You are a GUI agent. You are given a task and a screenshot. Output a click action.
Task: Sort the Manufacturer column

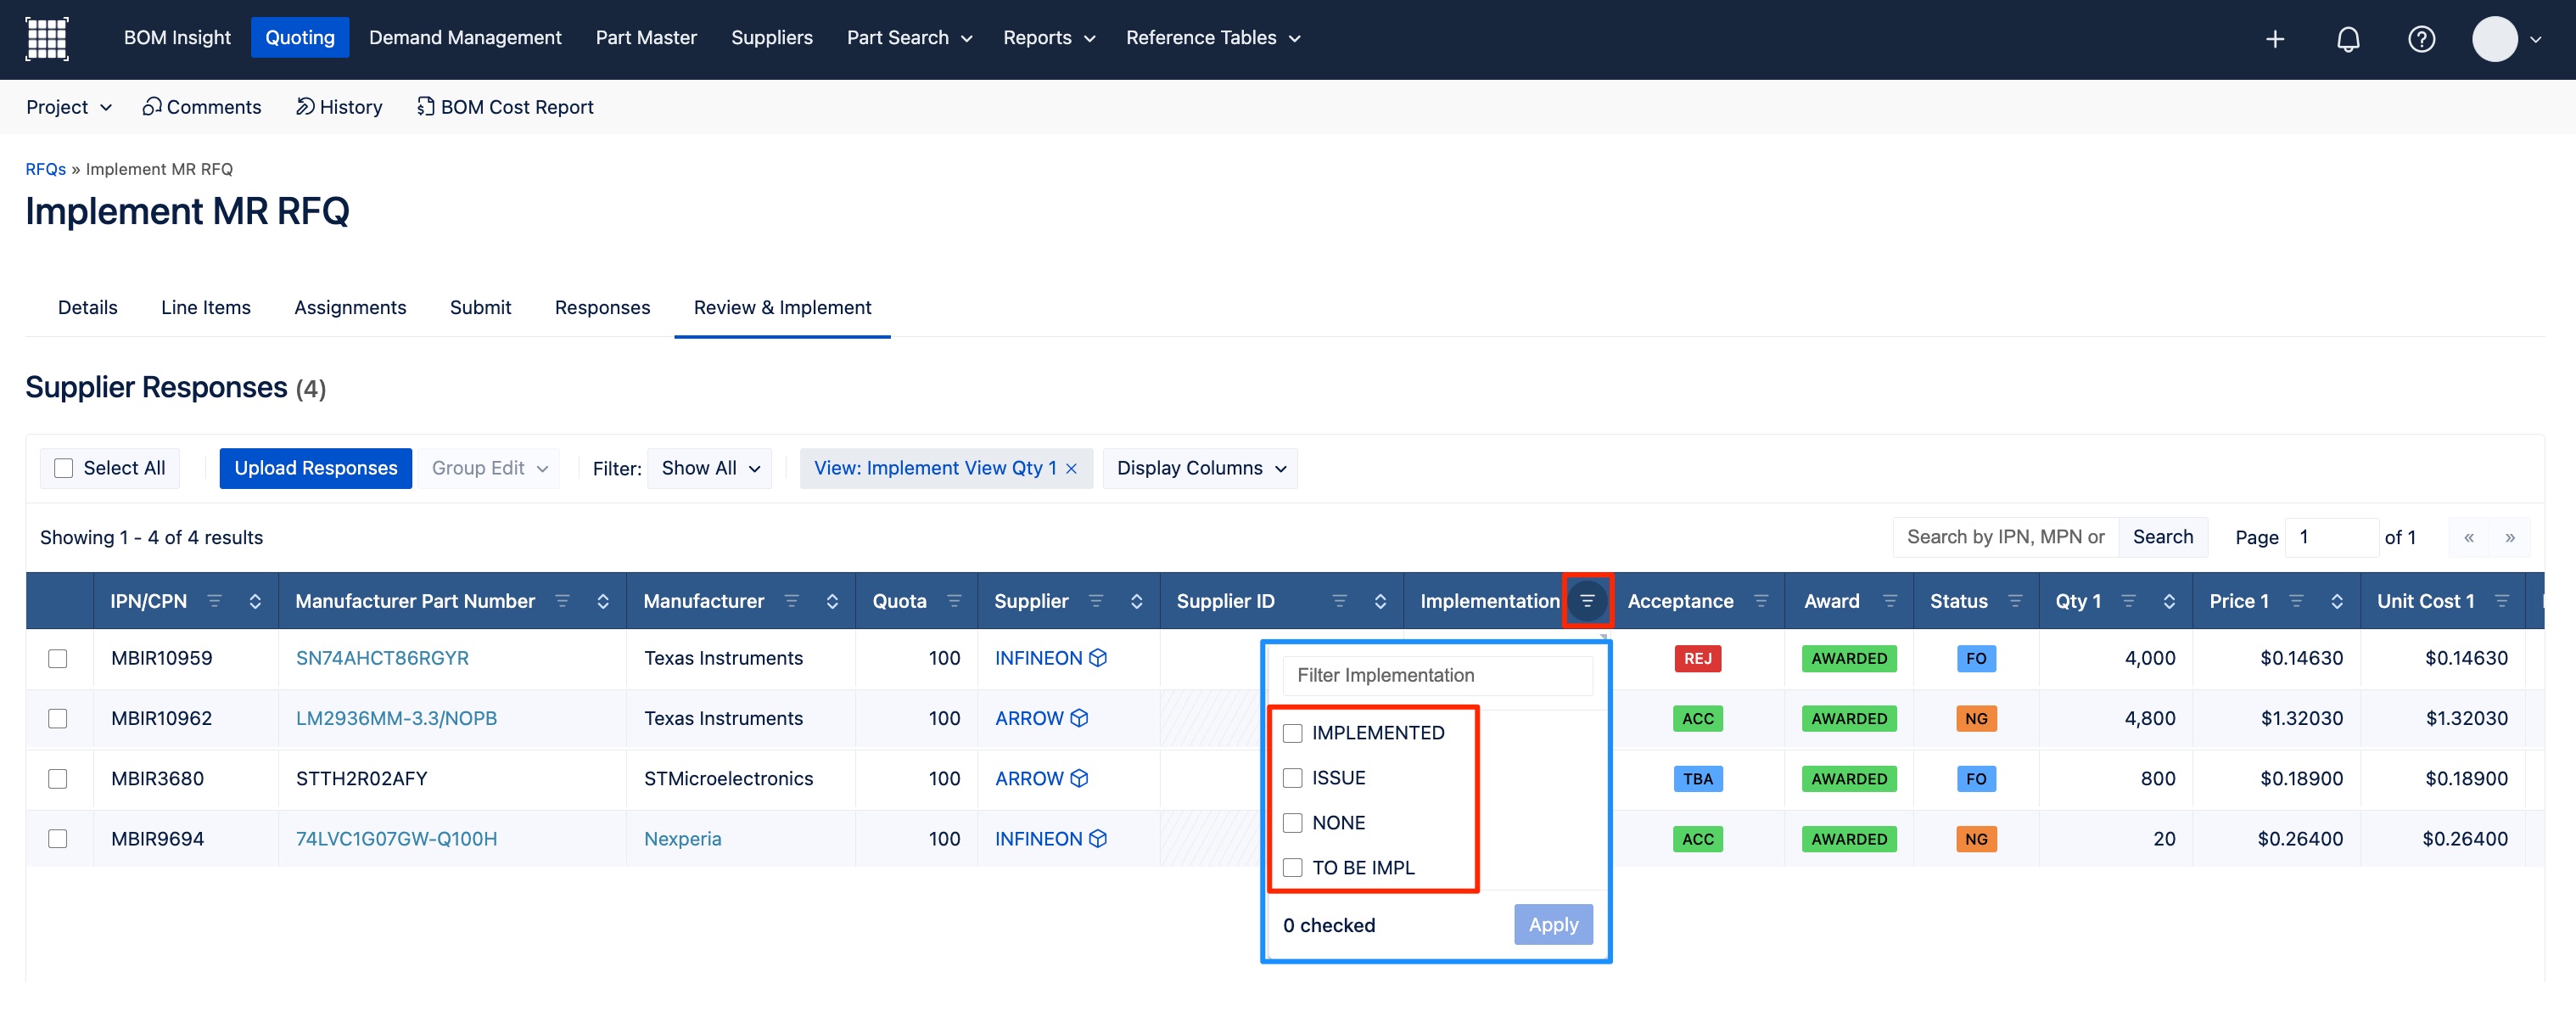[832, 600]
